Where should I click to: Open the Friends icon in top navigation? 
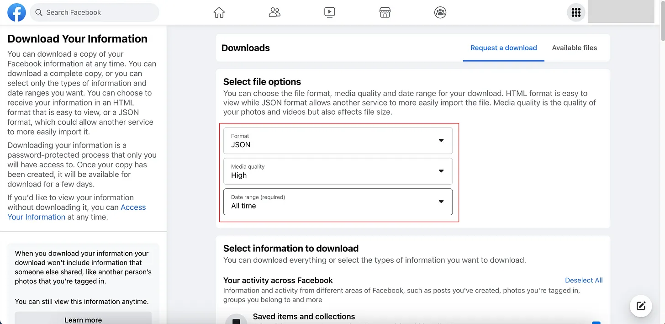click(274, 13)
